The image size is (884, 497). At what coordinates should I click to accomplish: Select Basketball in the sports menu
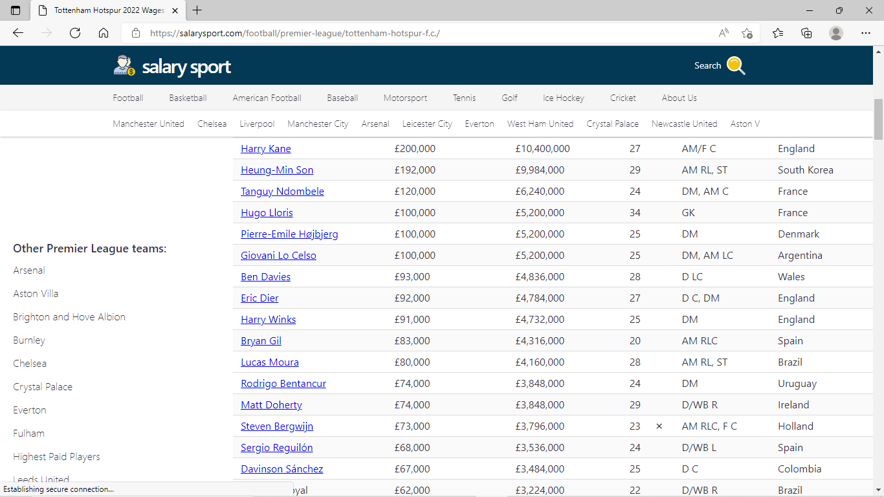click(x=188, y=98)
